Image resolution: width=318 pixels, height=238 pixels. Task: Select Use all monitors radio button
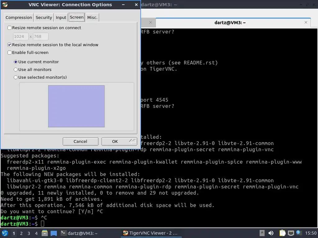[16, 70]
